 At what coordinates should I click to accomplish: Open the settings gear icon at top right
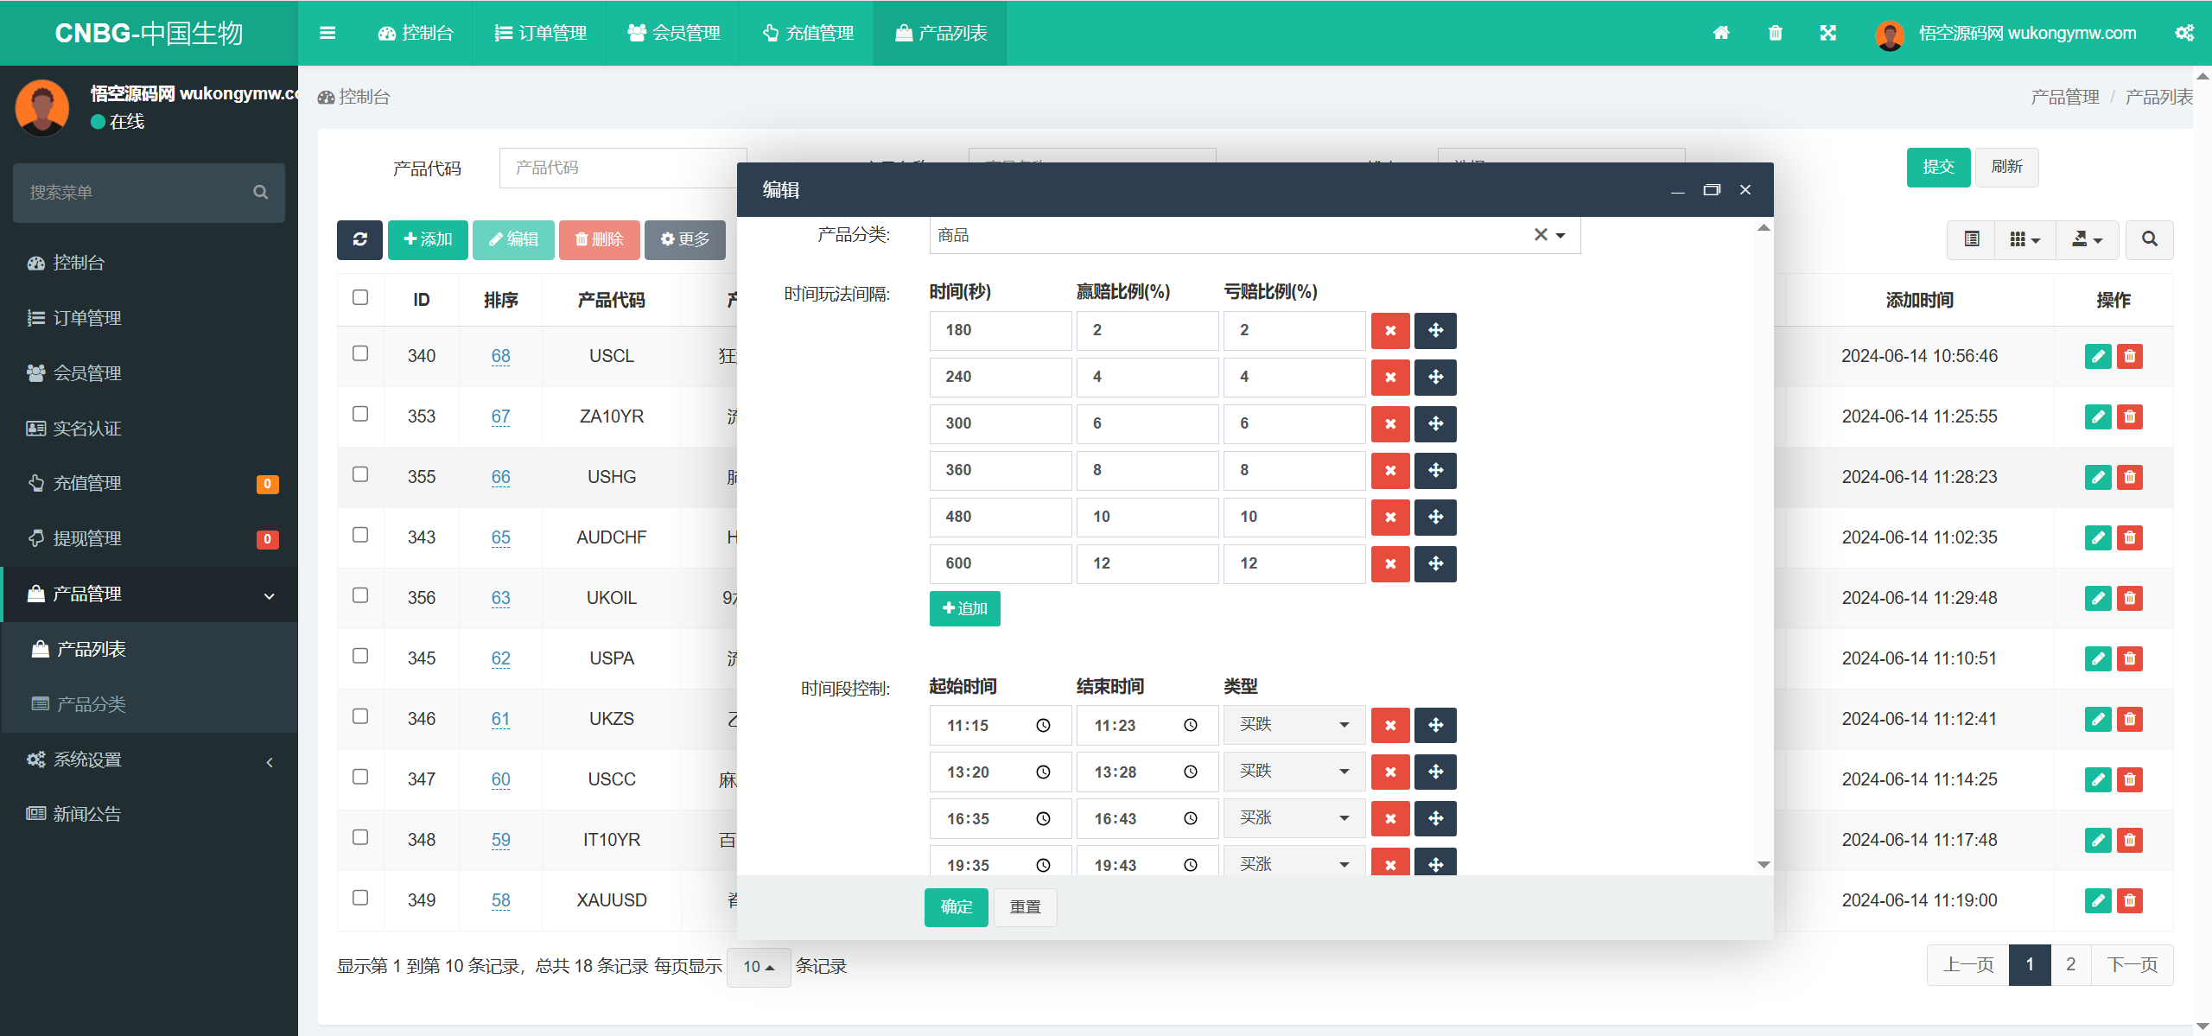(x=2185, y=33)
